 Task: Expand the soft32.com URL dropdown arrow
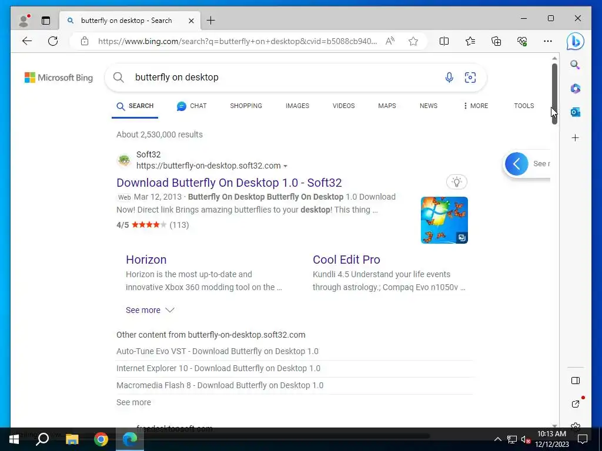click(x=285, y=166)
